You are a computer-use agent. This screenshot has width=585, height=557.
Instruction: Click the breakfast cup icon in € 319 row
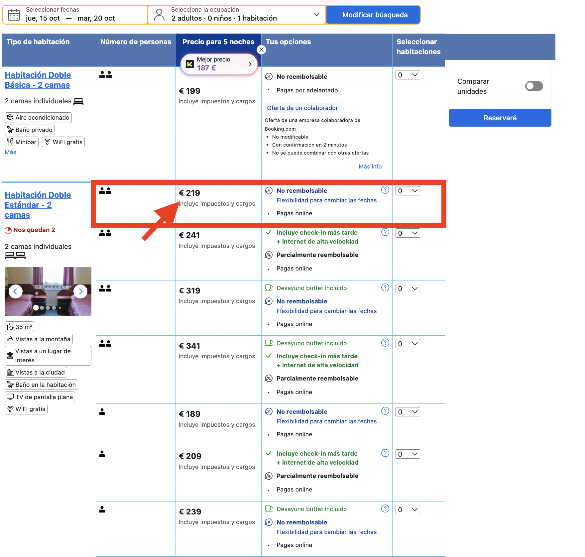[x=269, y=288]
